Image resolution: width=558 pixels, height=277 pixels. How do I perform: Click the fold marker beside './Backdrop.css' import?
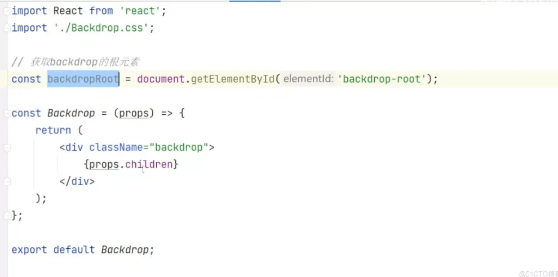(7, 28)
